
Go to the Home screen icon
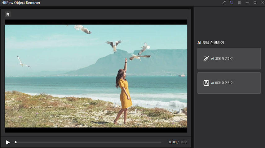(x=8, y=14)
